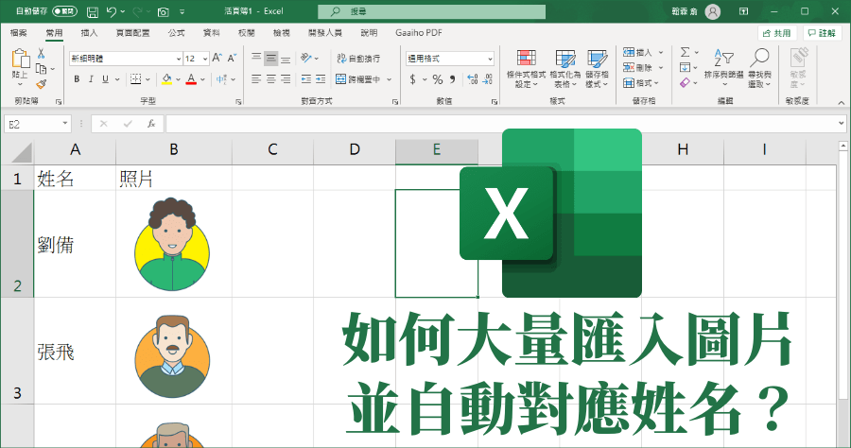Expand the Borders dropdown arrow
This screenshot has width=851, height=448.
click(148, 79)
